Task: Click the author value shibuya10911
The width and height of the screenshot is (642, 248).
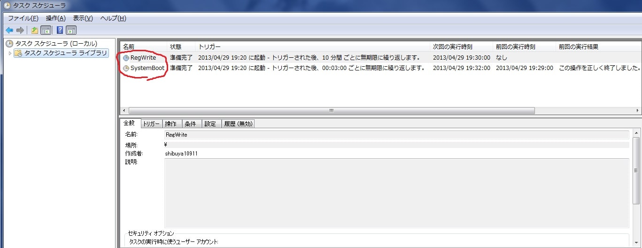Action: 181,154
